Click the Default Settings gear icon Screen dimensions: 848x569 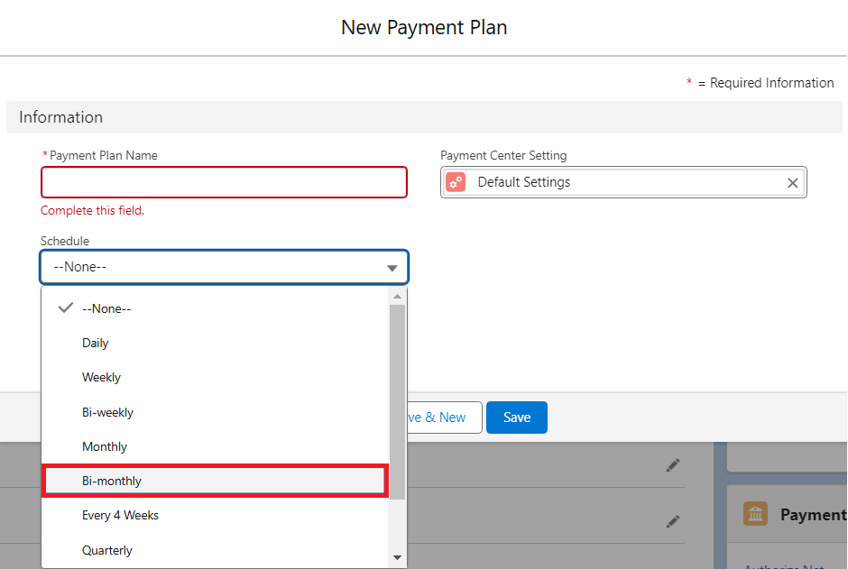[x=456, y=182]
